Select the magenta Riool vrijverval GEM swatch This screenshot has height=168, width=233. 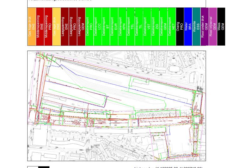213,27
